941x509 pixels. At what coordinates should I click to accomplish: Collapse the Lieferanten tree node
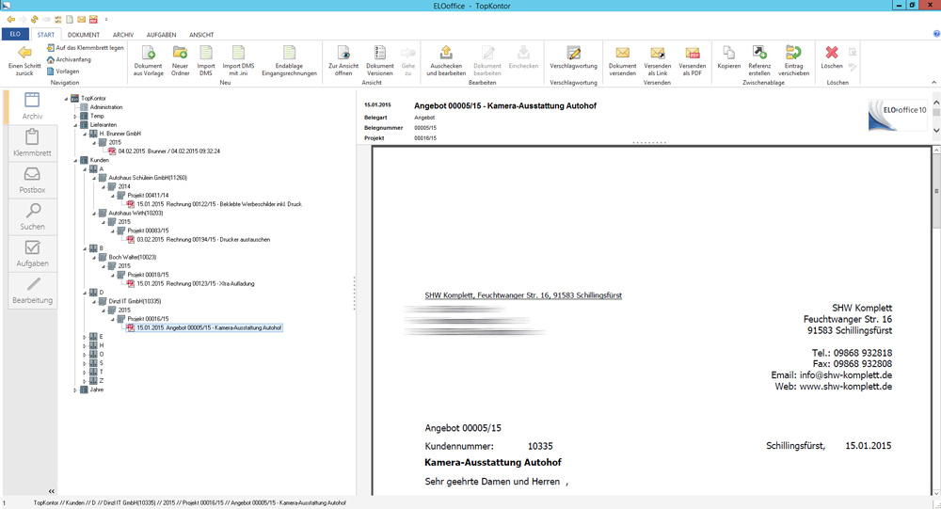pyautogui.click(x=75, y=125)
